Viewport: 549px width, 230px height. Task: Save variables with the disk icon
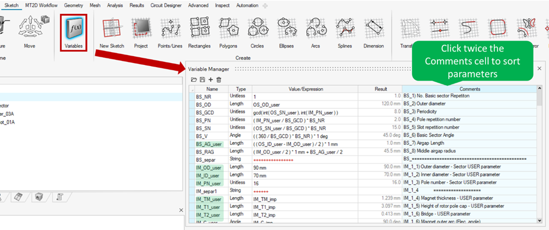pos(202,80)
